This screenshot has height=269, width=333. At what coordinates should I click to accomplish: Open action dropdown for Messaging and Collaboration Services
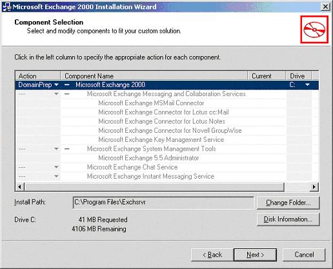coord(56,94)
